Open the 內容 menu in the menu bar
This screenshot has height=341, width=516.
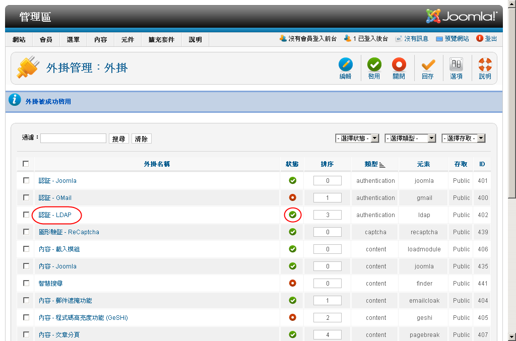101,39
